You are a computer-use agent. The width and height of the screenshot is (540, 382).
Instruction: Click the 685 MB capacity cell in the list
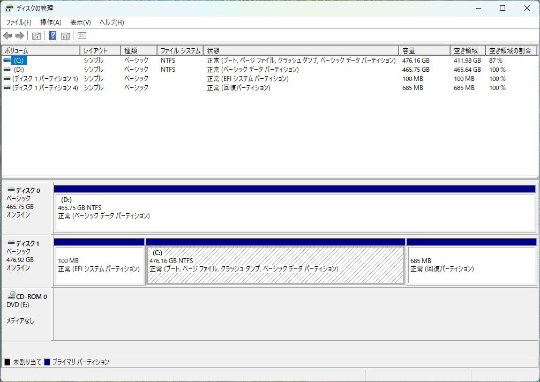tap(412, 88)
